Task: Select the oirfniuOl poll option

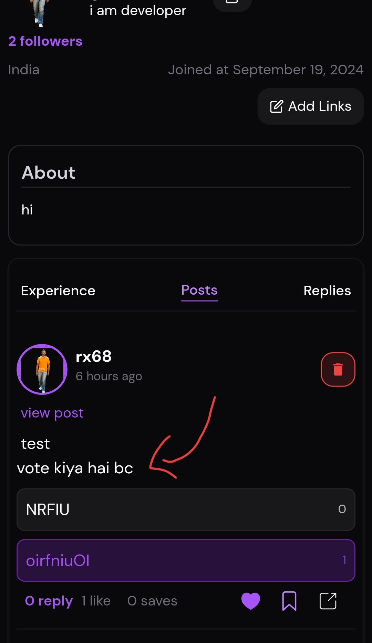Action: (186, 560)
